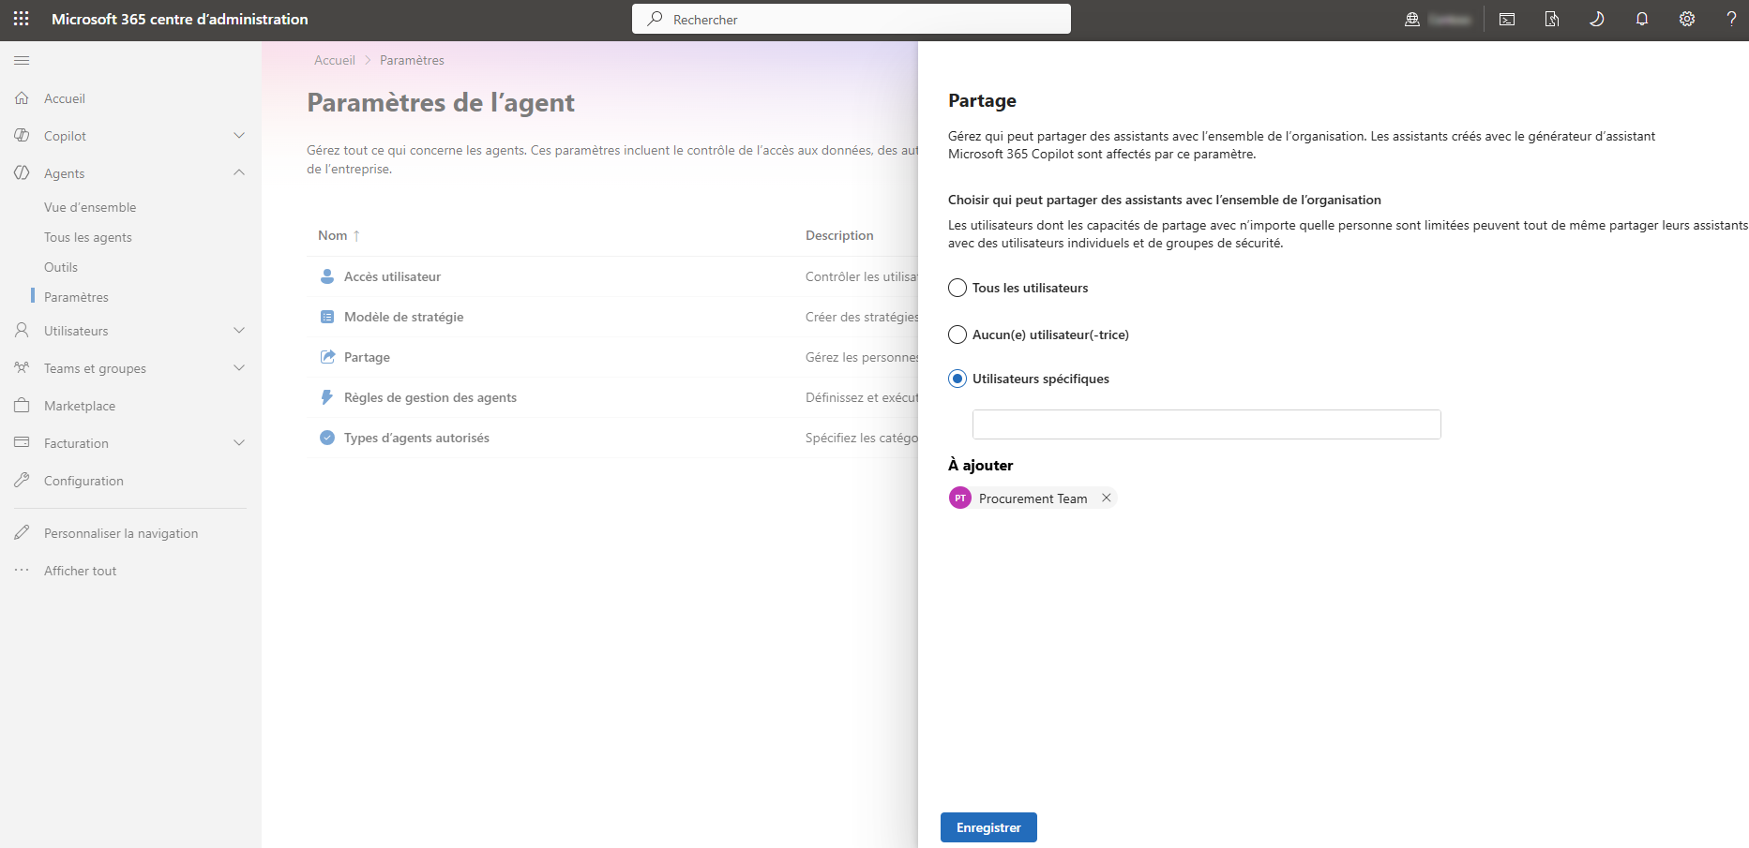The image size is (1749, 848).
Task: Focus the Rechercher search box
Action: [x=852, y=19]
